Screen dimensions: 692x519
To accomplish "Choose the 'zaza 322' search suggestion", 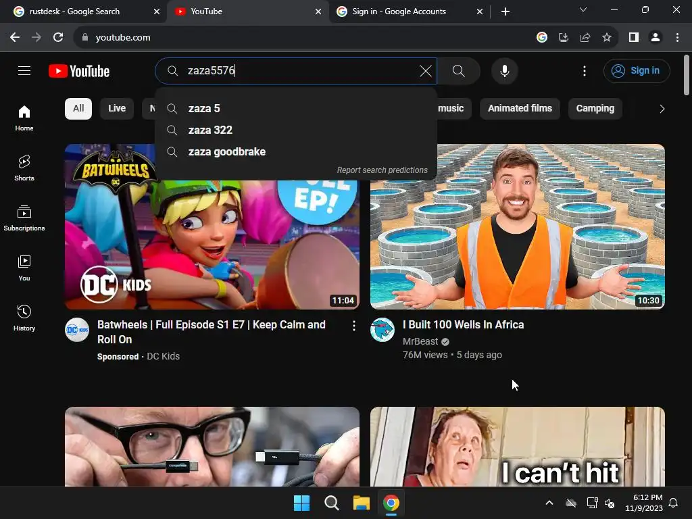I will tap(296, 130).
